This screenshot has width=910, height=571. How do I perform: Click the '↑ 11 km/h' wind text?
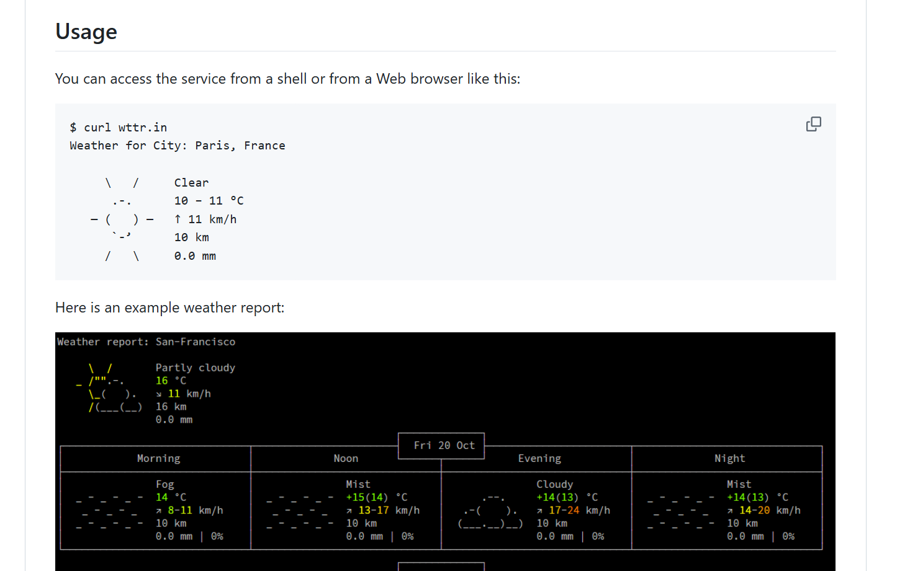point(205,219)
